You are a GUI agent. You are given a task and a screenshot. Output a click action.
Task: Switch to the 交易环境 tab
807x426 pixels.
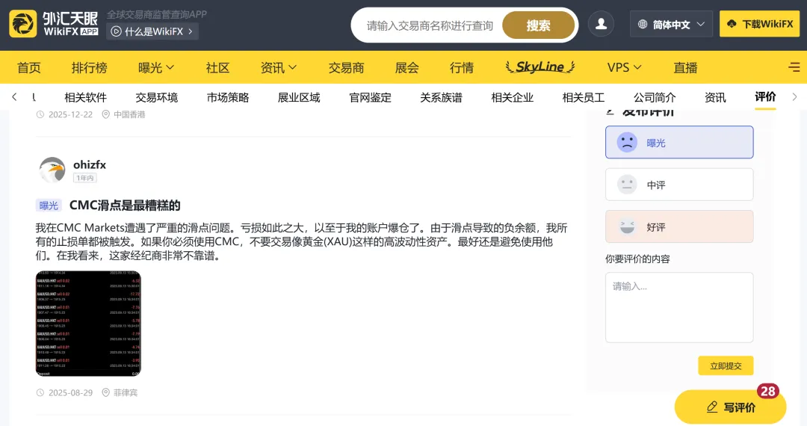pyautogui.click(x=156, y=97)
